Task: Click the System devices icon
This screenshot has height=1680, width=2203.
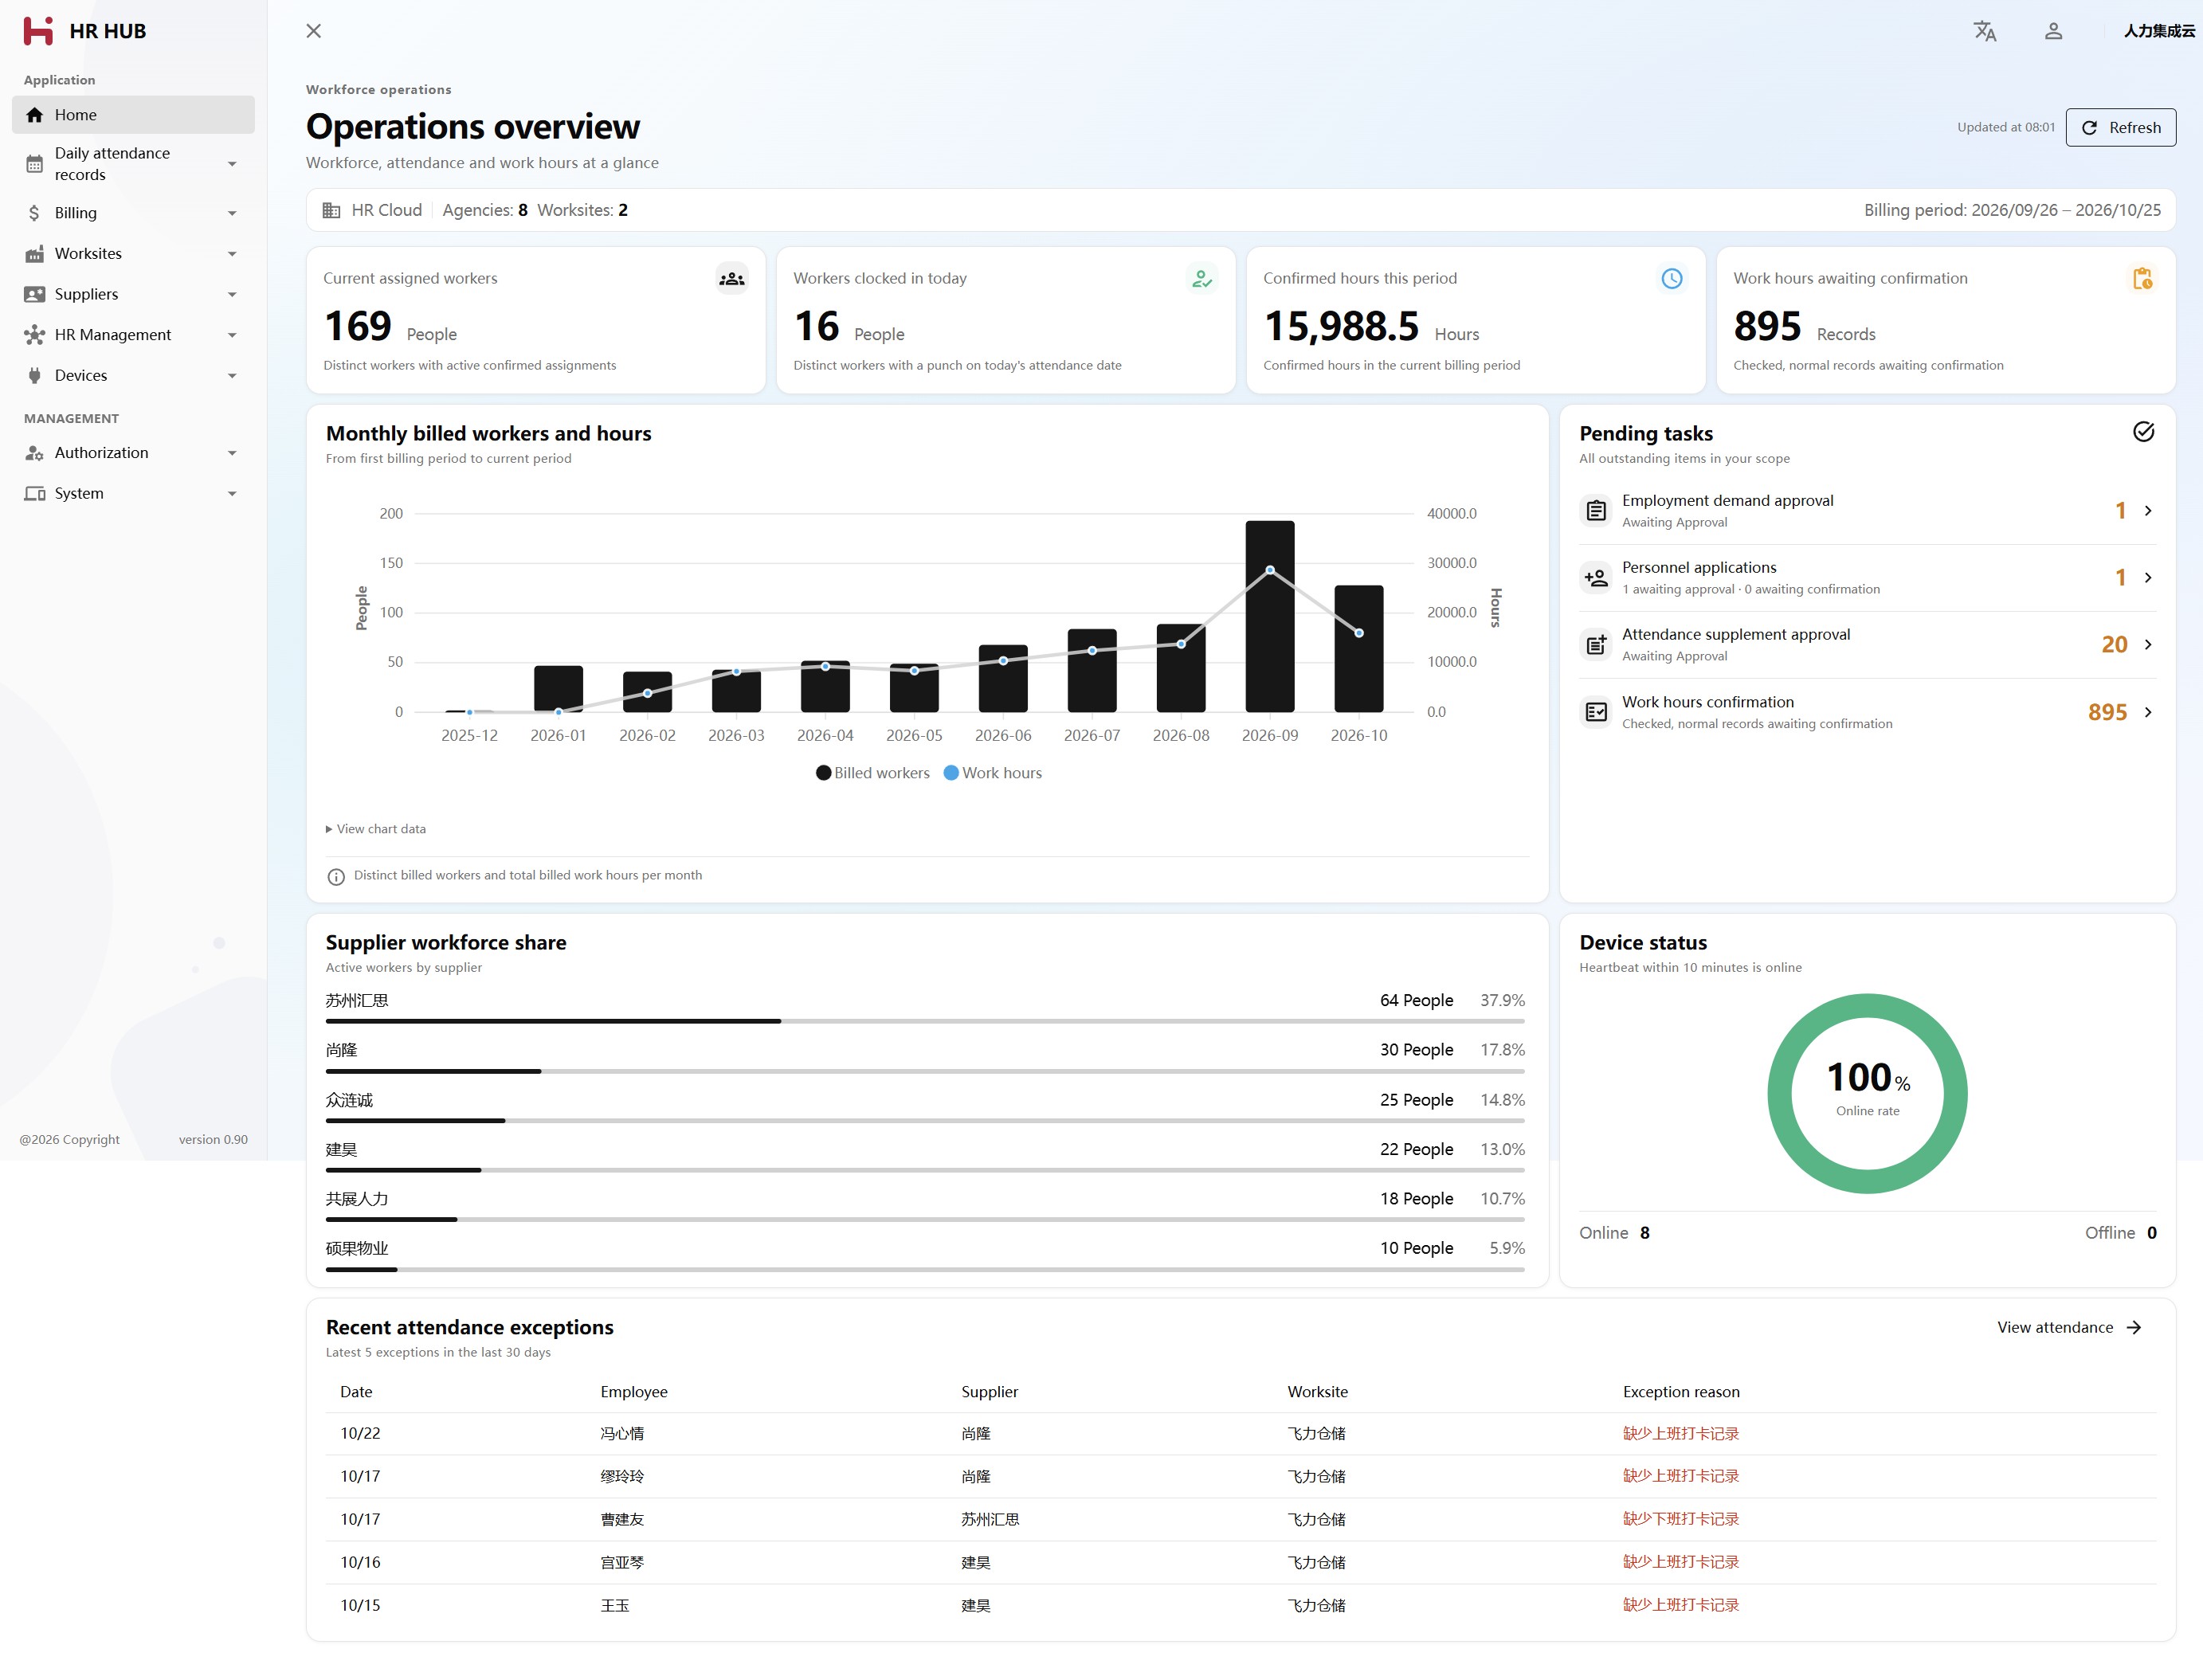Action: click(35, 494)
